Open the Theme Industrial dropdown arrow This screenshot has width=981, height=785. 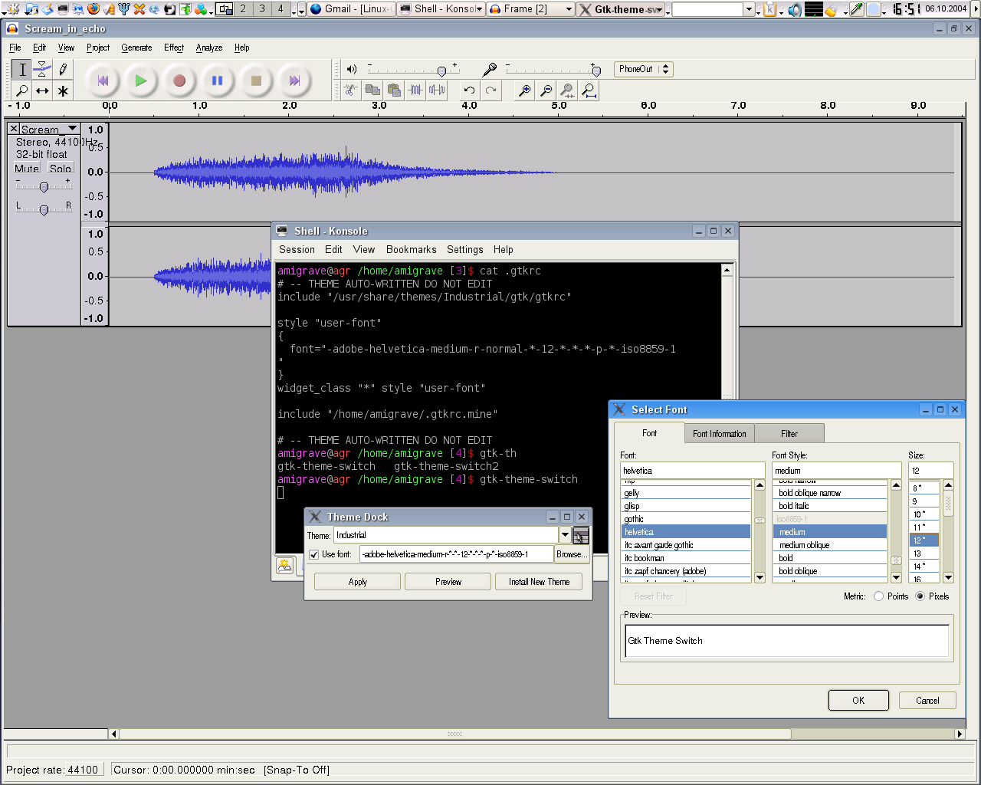565,535
